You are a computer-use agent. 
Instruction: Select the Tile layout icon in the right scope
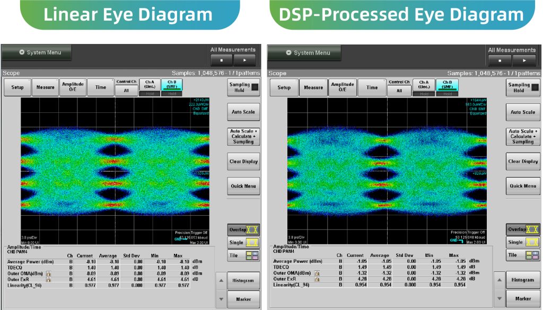click(x=531, y=255)
